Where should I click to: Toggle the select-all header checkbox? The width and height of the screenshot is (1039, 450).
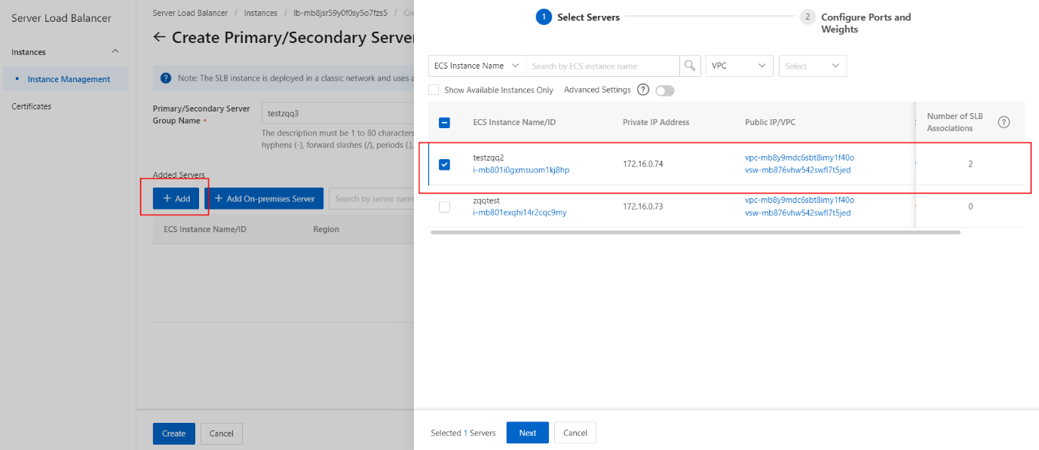coord(444,123)
